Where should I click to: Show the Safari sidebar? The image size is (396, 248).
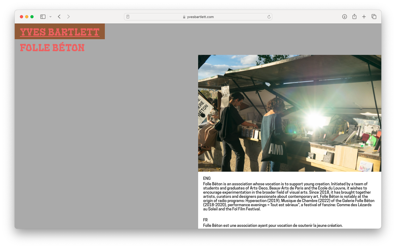pyautogui.click(x=43, y=17)
